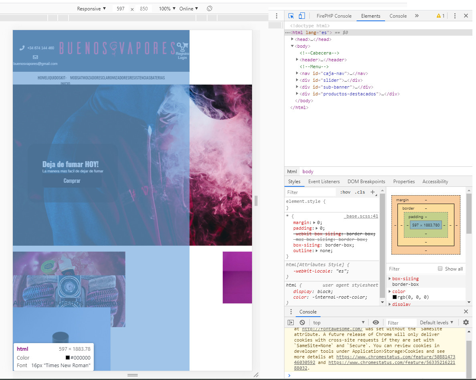Expand the div sub-banner node
The width and height of the screenshot is (476, 380).
(297, 87)
